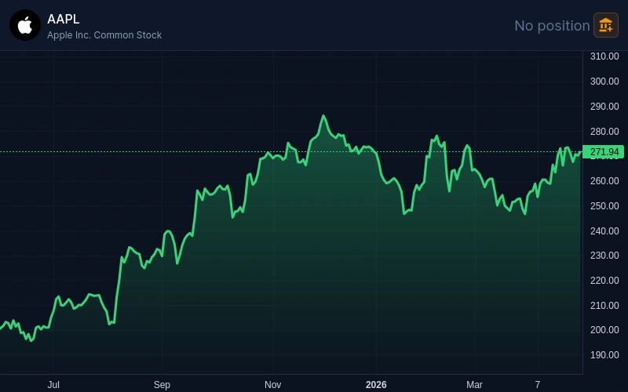
Task: Click the Jul date axis label
Action: click(53, 385)
